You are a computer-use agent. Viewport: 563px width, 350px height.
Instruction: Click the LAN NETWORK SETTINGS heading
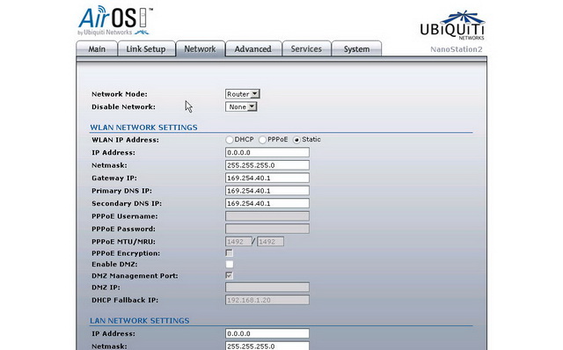140,321
